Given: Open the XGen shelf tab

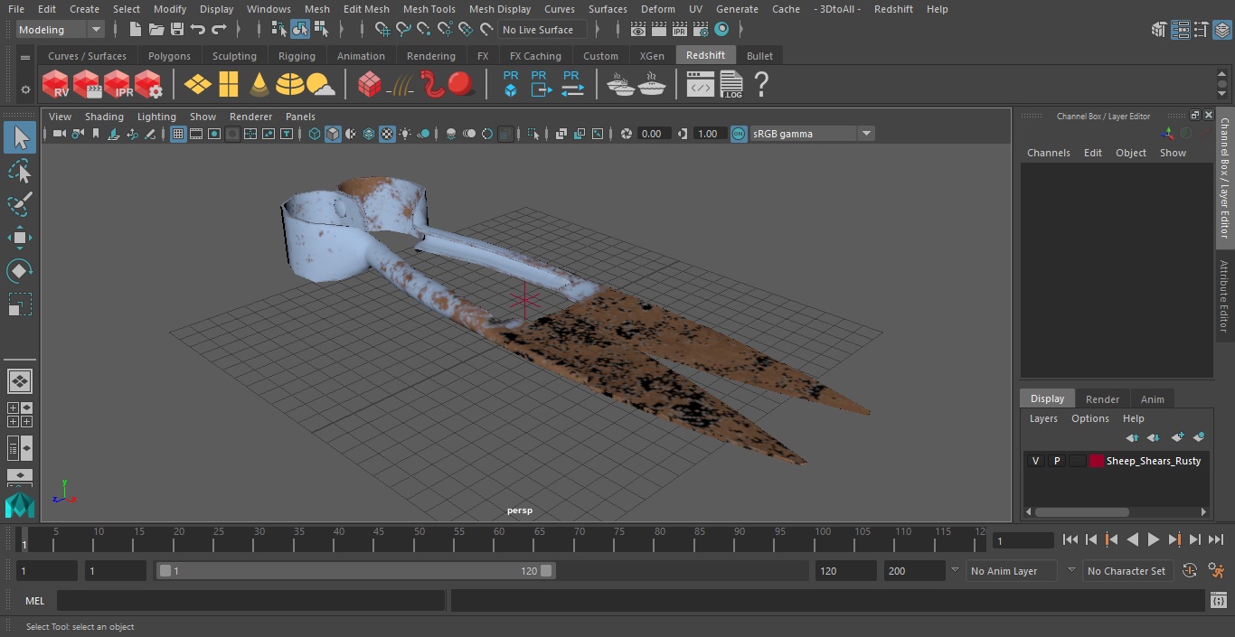Looking at the screenshot, I should pyautogui.click(x=651, y=56).
